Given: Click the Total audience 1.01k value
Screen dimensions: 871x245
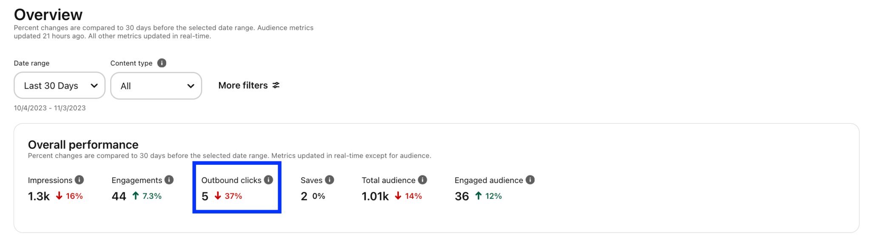Looking at the screenshot, I should (x=375, y=196).
